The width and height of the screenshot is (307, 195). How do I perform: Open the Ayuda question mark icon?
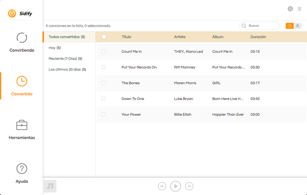pos(22,169)
